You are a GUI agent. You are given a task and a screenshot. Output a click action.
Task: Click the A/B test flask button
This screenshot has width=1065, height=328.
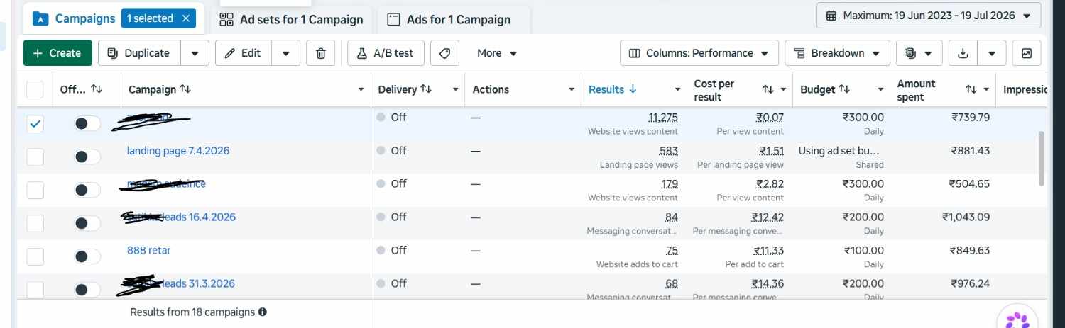coord(386,53)
